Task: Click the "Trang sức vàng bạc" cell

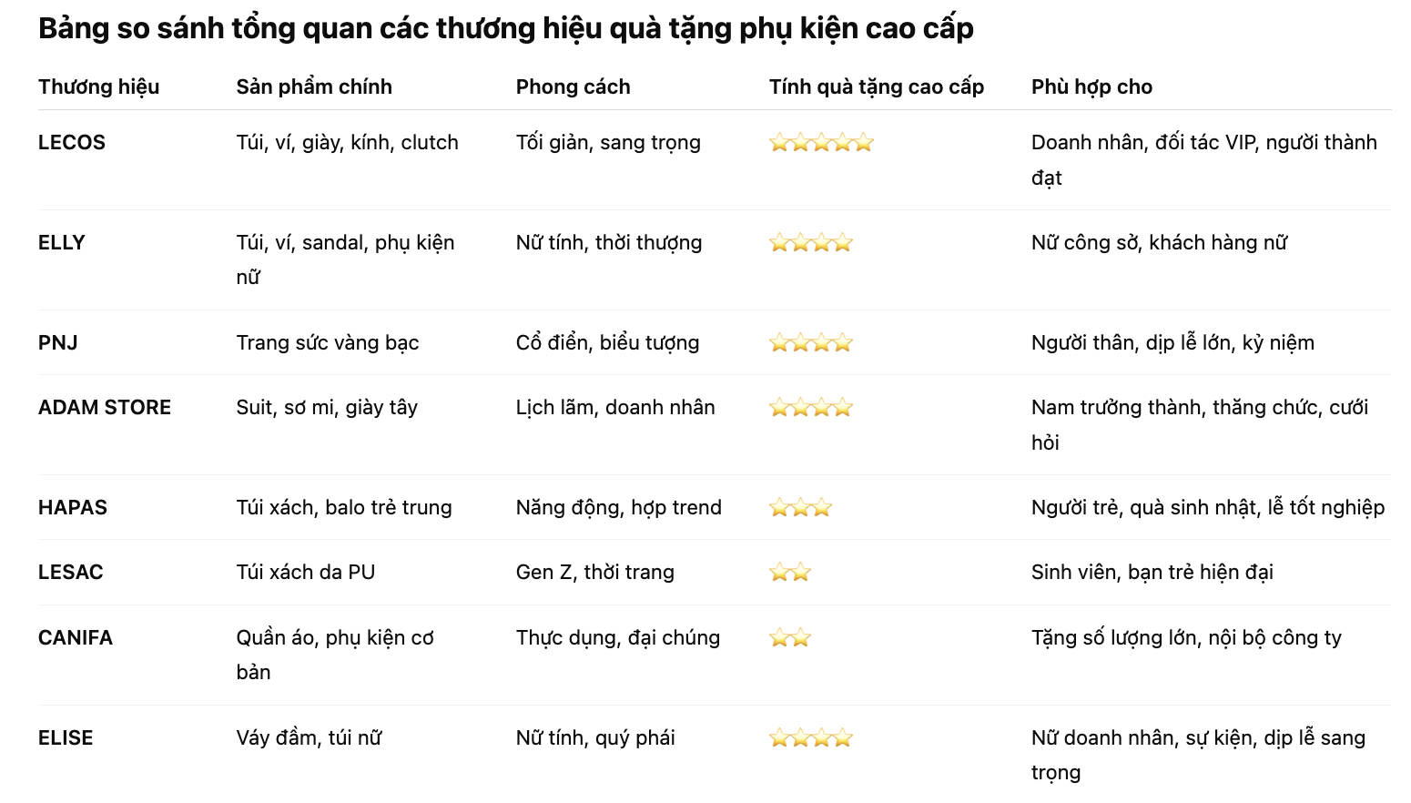Action: (x=328, y=343)
